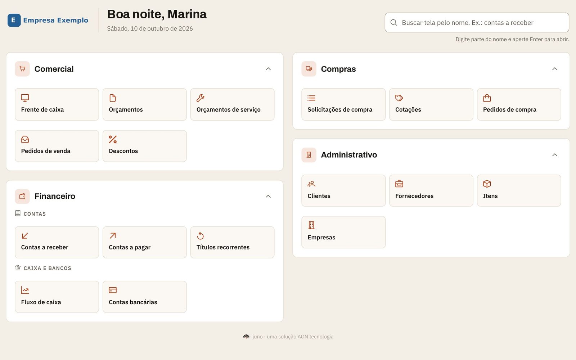
Task: Click the Comercial section title
Action: [54, 69]
